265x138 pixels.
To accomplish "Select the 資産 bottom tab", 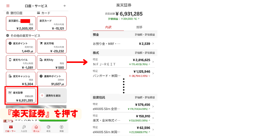I will tap(62, 128).
